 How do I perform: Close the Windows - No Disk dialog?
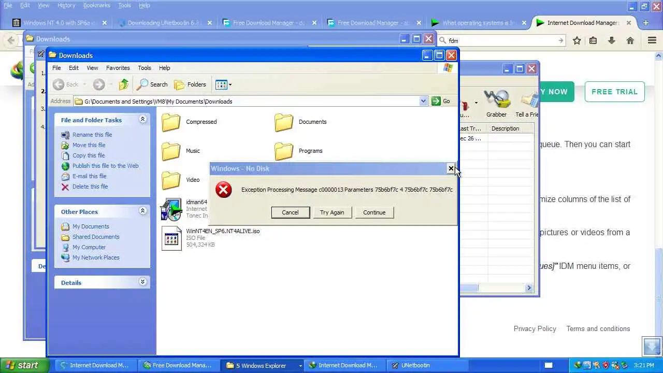point(451,168)
